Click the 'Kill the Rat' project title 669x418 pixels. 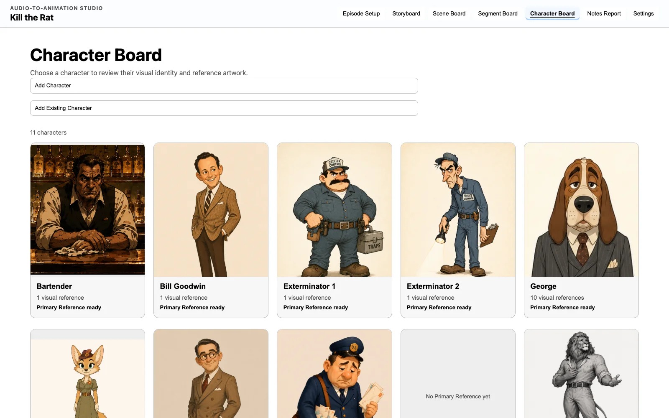click(x=32, y=18)
